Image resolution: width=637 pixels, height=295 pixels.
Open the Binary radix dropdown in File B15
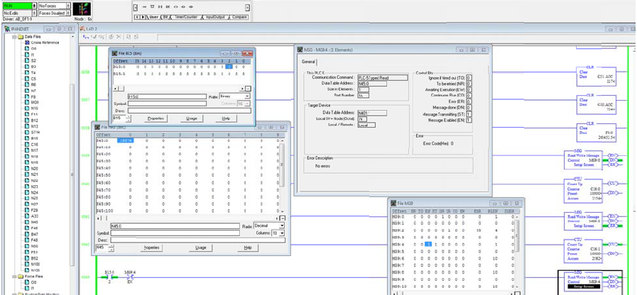pyautogui.click(x=247, y=96)
